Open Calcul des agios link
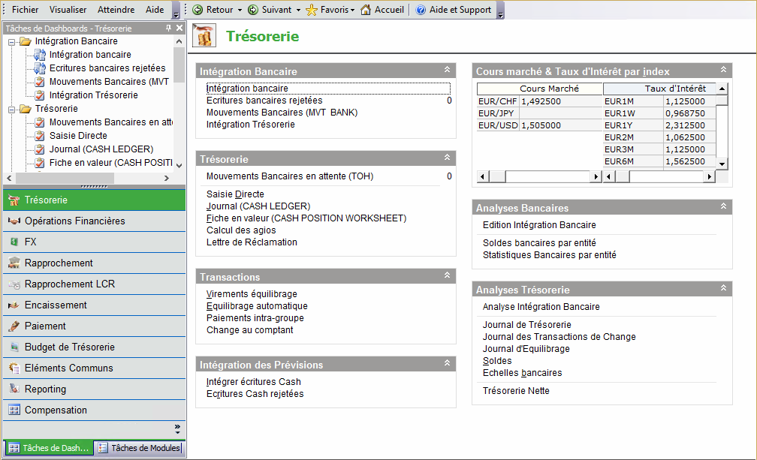 pyautogui.click(x=241, y=230)
